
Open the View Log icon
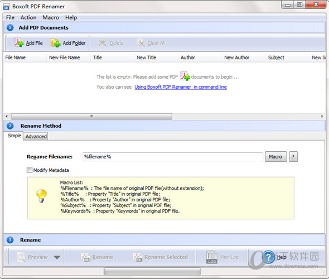pos(211,257)
